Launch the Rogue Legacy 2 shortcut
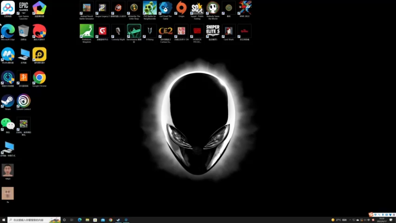This screenshot has width=396, height=223. point(102,9)
